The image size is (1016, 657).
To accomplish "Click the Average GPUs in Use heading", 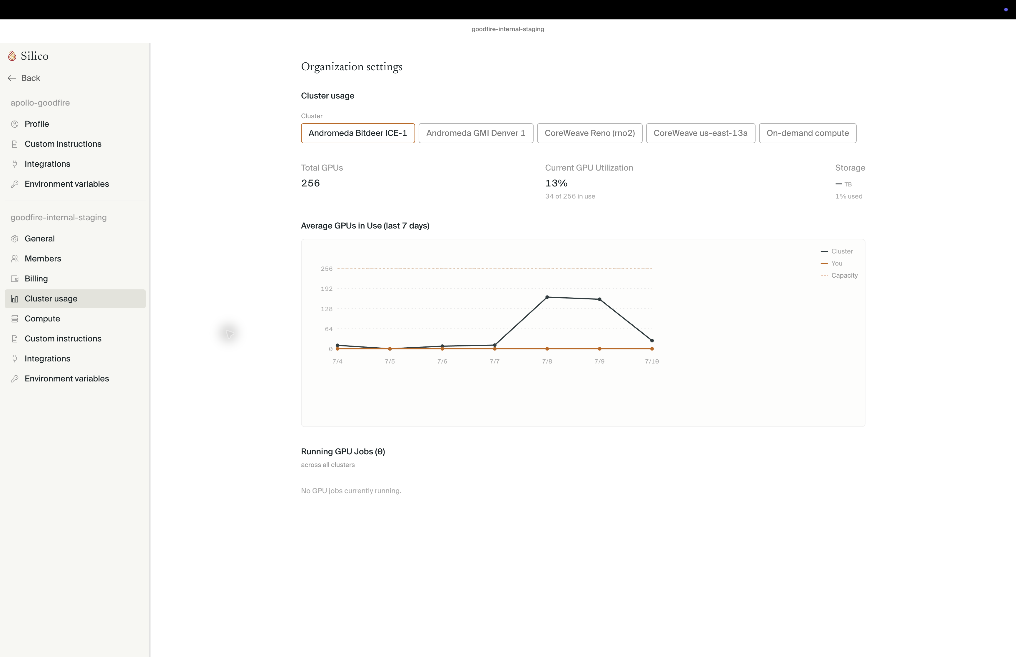I will click(x=365, y=226).
